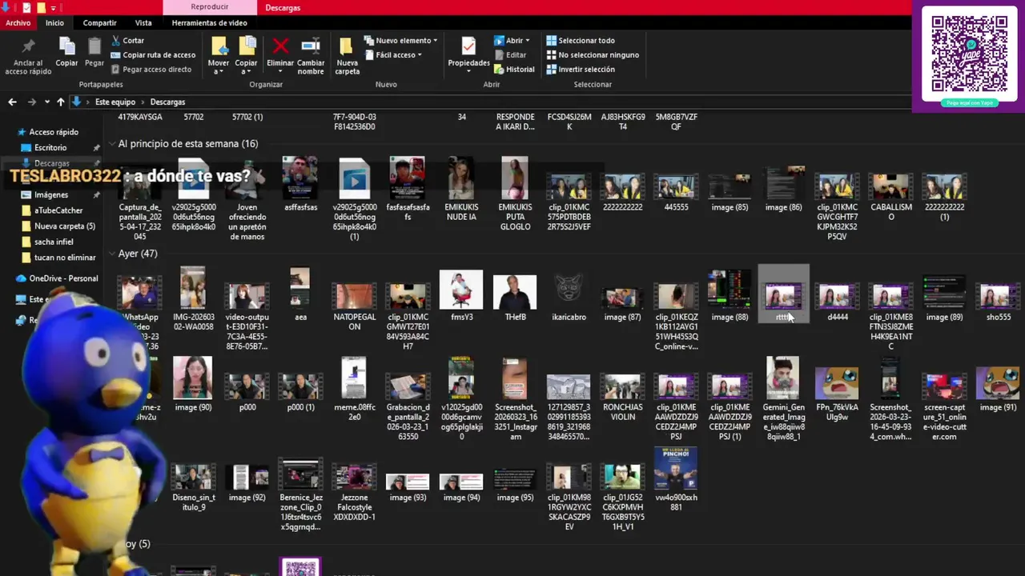Pin folder with Anclar al acceso rápido
This screenshot has width=1025, height=576.
[x=28, y=56]
